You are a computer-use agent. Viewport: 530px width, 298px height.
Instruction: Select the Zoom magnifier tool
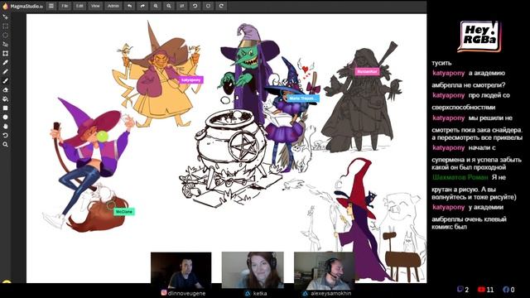[6, 145]
